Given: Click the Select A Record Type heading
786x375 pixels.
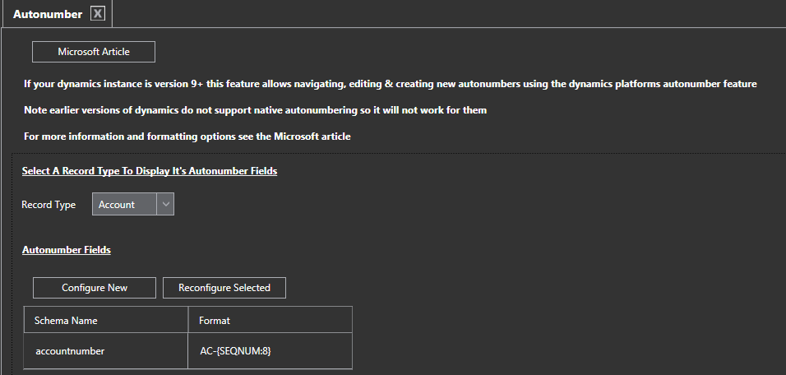Looking at the screenshot, I should [149, 171].
